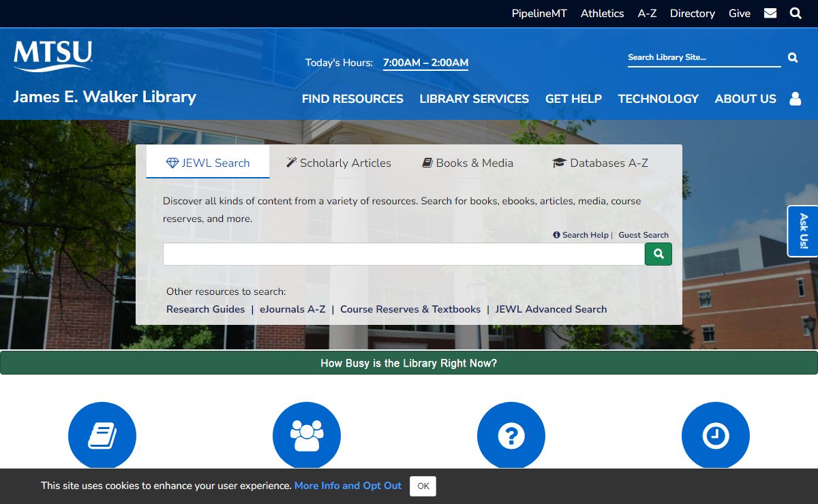
Task: Focus the Search Library Site field
Action: point(704,58)
